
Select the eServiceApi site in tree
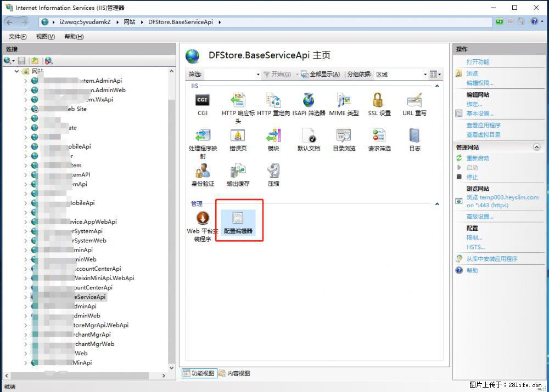point(89,297)
